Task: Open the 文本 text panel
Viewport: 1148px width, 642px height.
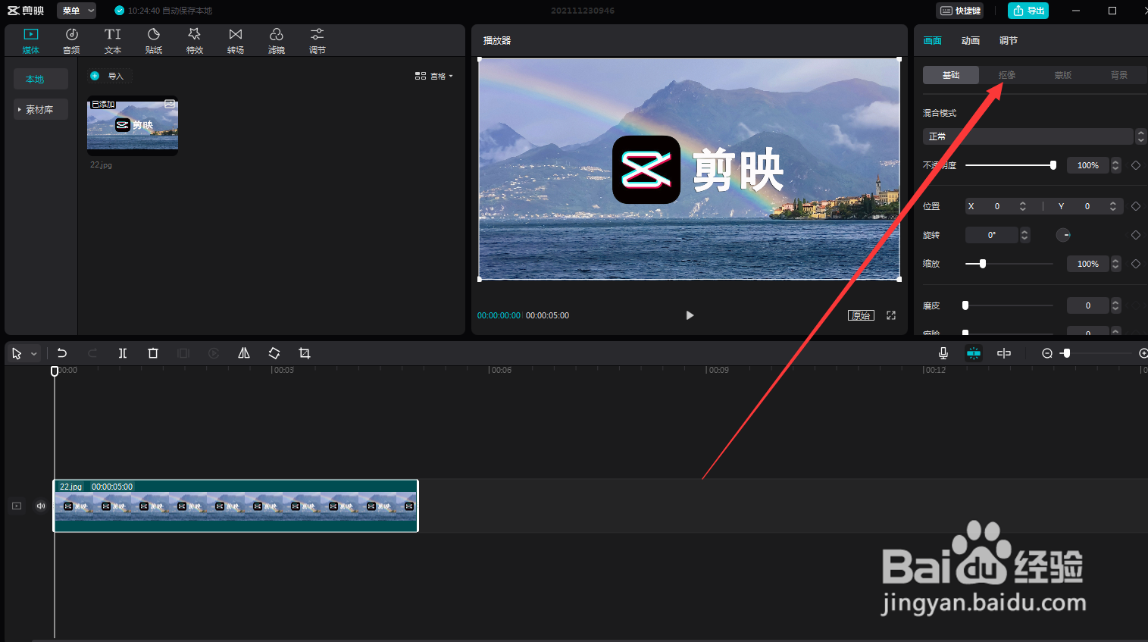Action: (x=113, y=41)
